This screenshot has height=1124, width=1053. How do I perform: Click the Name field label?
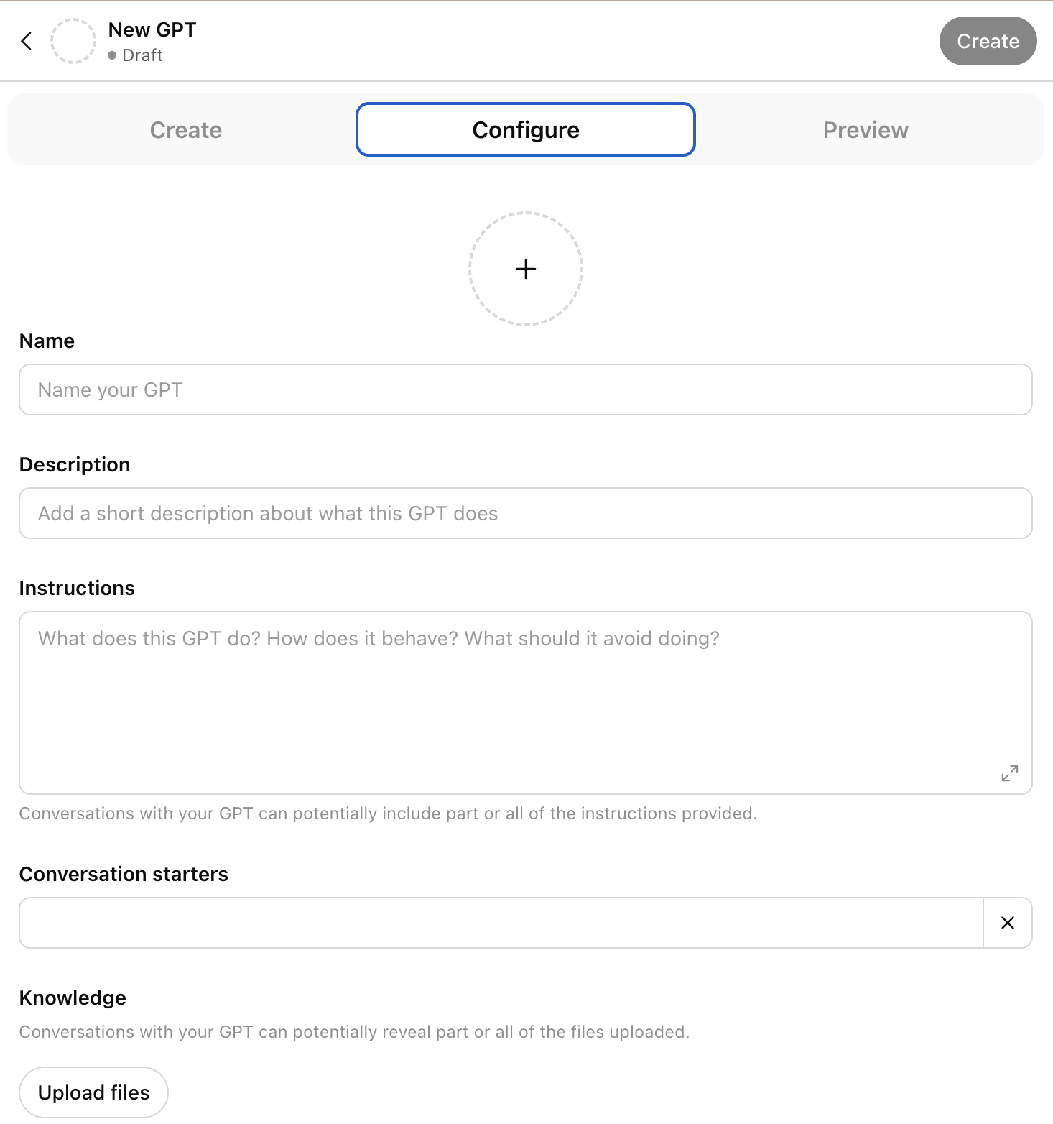[x=47, y=341]
